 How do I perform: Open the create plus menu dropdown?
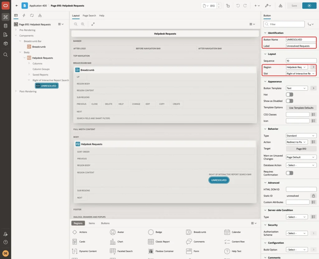(x=257, y=6)
